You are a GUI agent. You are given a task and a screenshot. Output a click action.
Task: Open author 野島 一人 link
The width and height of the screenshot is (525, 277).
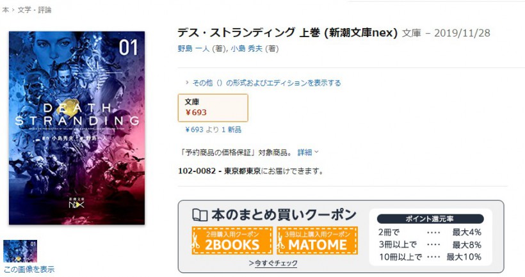[x=193, y=49]
